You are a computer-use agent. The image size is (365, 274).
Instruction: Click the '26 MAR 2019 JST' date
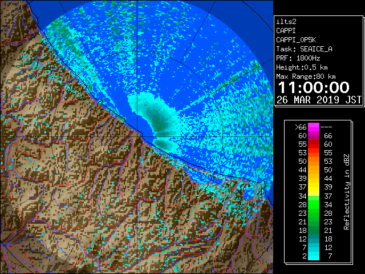coord(319,100)
